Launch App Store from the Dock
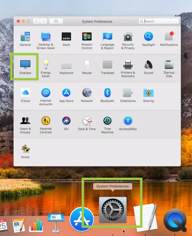The image size is (192, 236). pos(82,219)
